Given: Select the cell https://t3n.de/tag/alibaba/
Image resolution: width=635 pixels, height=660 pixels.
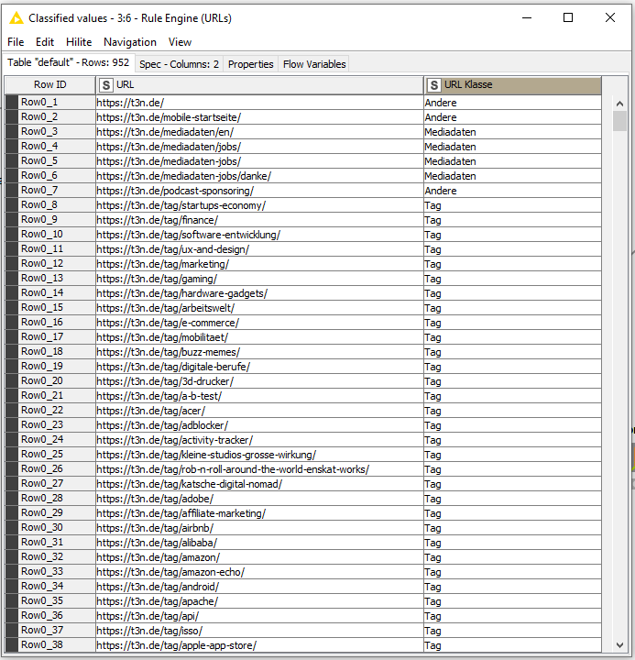Looking at the screenshot, I should 259,543.
